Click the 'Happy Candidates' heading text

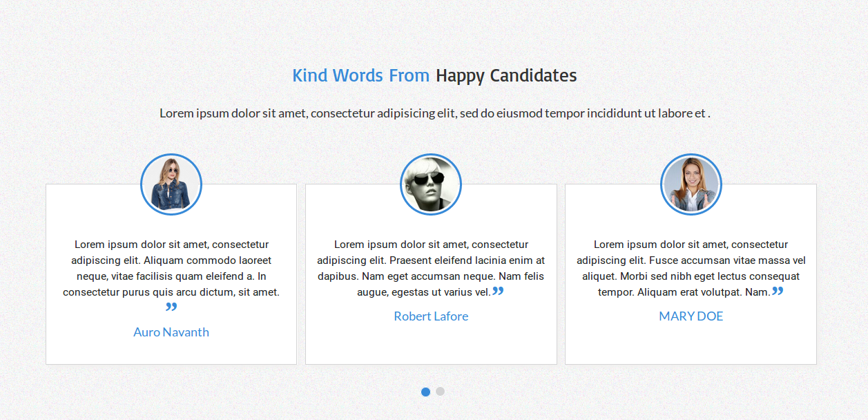(506, 75)
